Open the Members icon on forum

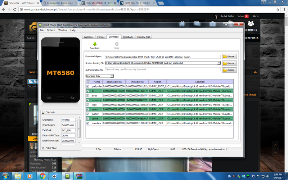click(251, 24)
